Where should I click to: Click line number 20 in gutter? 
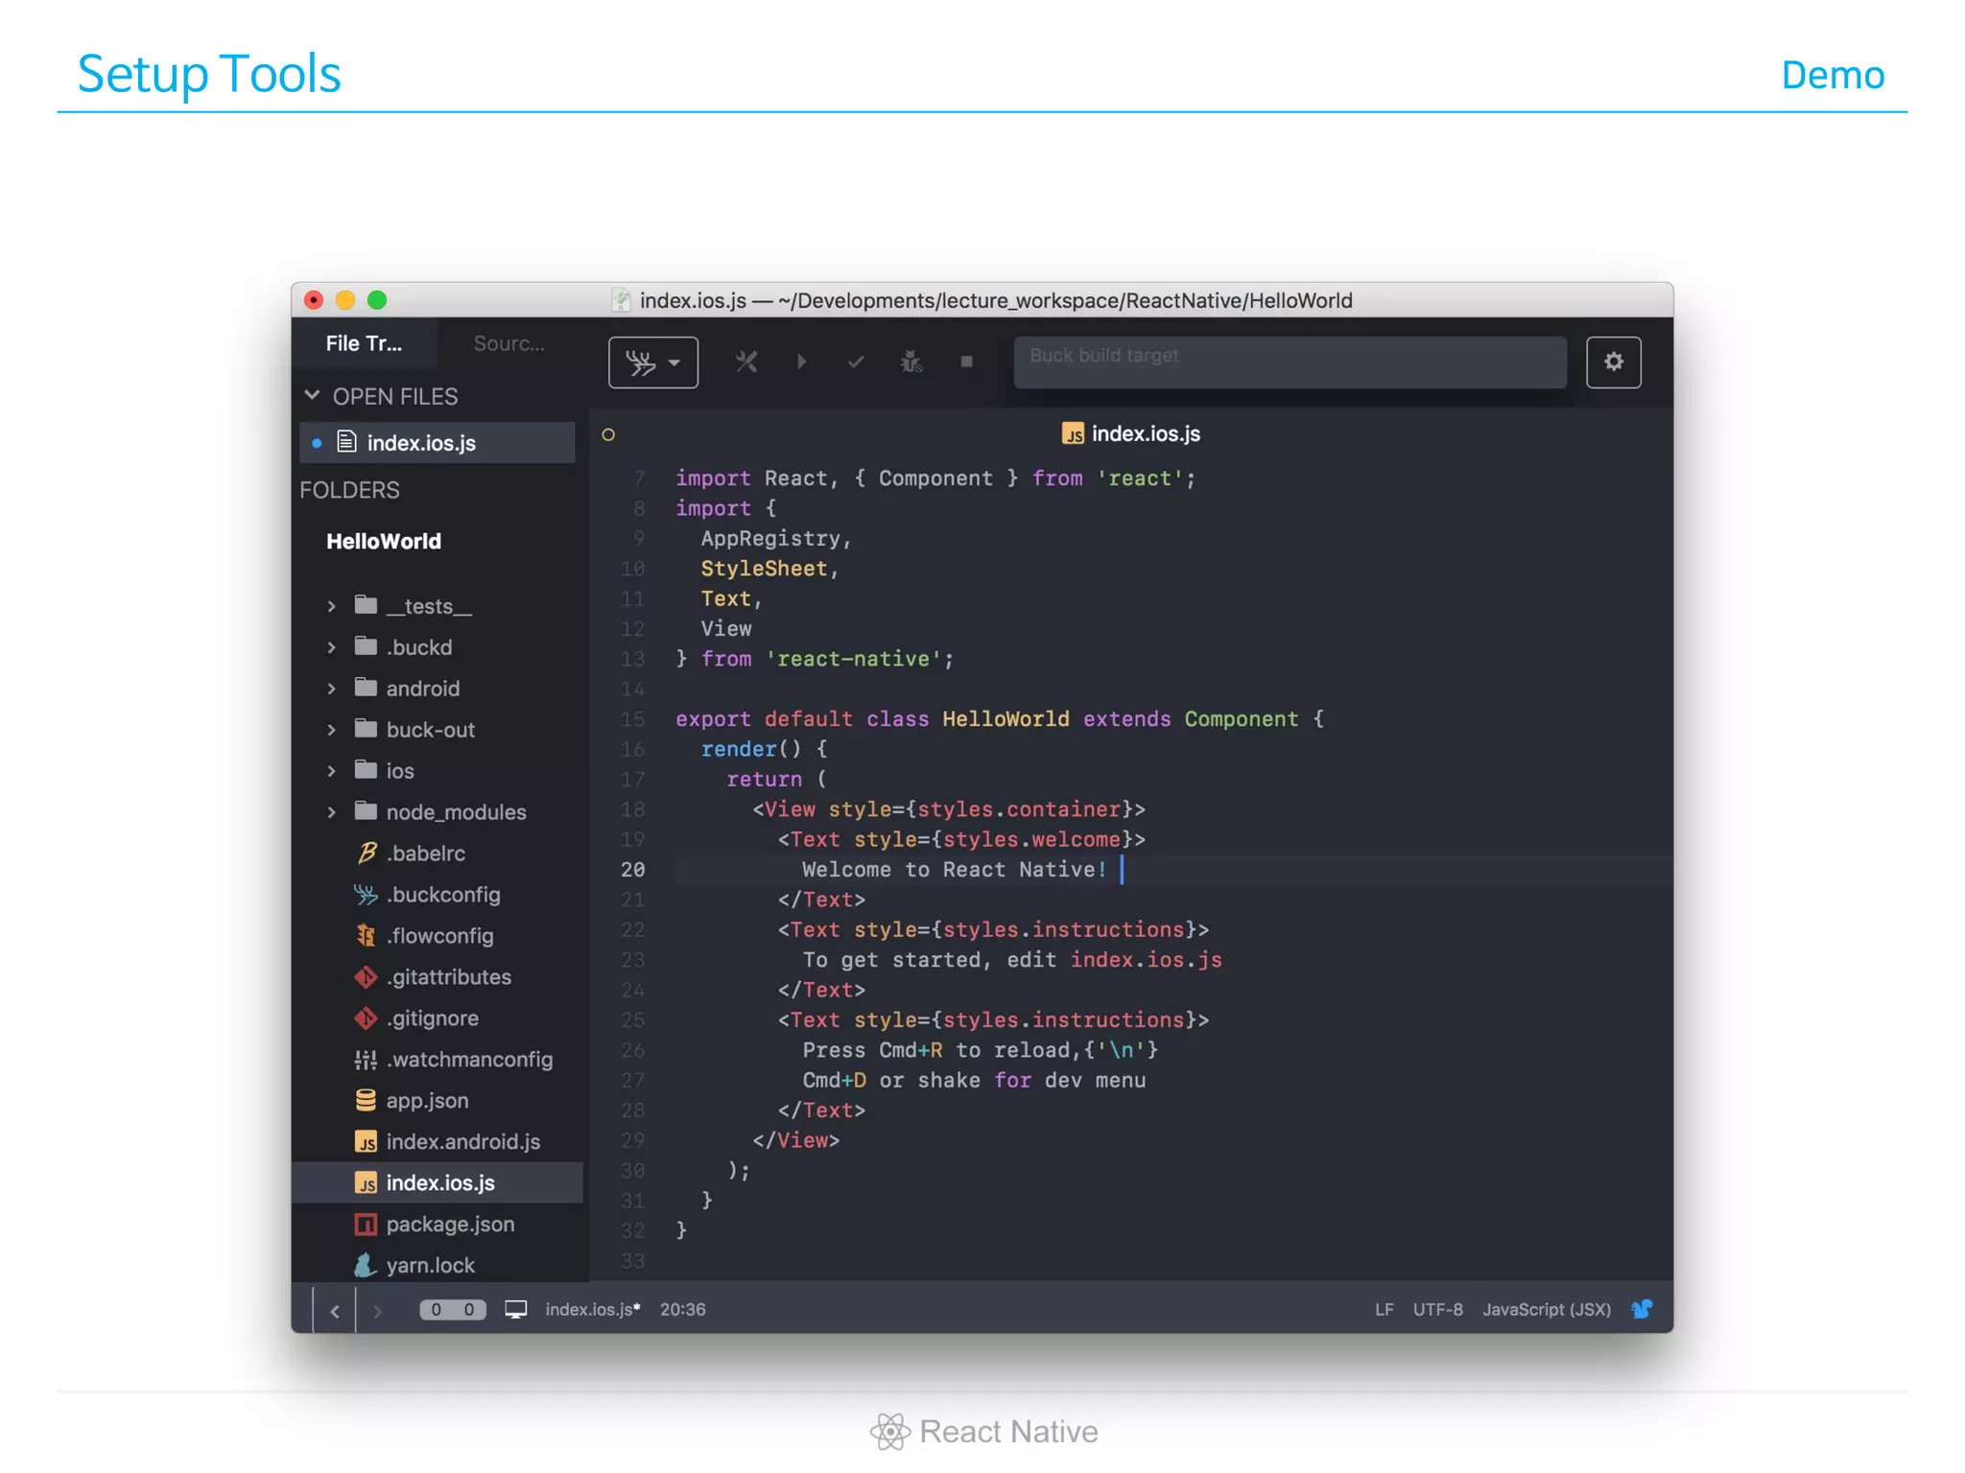pos(632,869)
